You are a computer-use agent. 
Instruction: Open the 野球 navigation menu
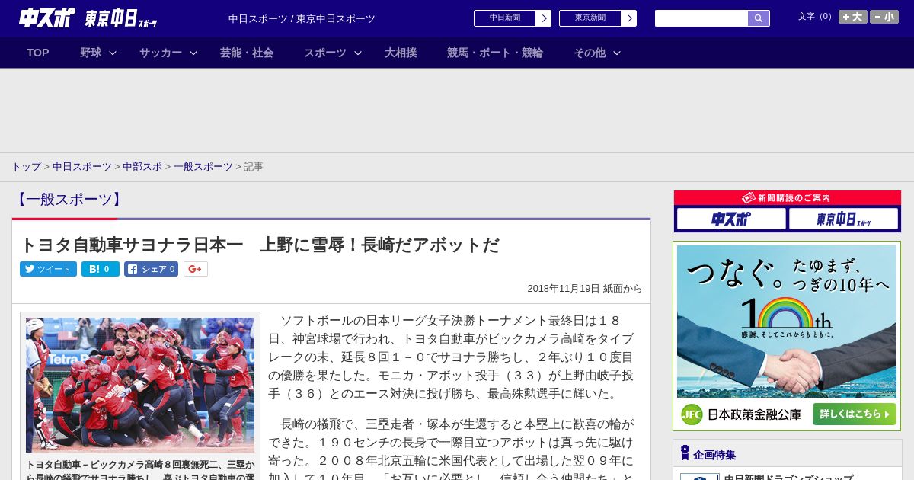click(91, 53)
